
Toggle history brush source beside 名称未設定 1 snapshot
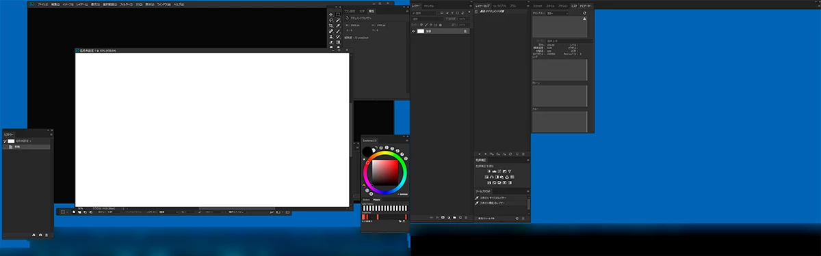click(x=5, y=141)
